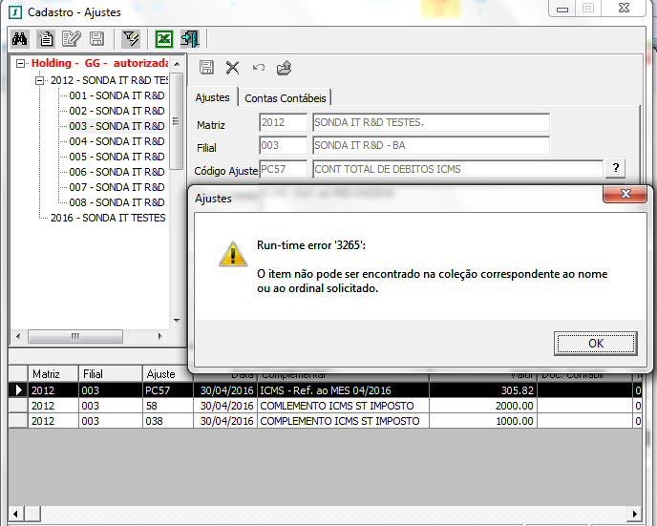The image size is (657, 526).
Task: Click the main toolbar save diskette icon
Action: pyautogui.click(x=96, y=39)
